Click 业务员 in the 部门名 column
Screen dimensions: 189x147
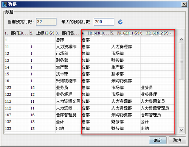pyautogui.click(x=62, y=88)
